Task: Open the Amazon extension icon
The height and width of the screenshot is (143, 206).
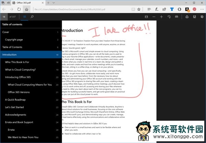Action: [x=187, y=10]
